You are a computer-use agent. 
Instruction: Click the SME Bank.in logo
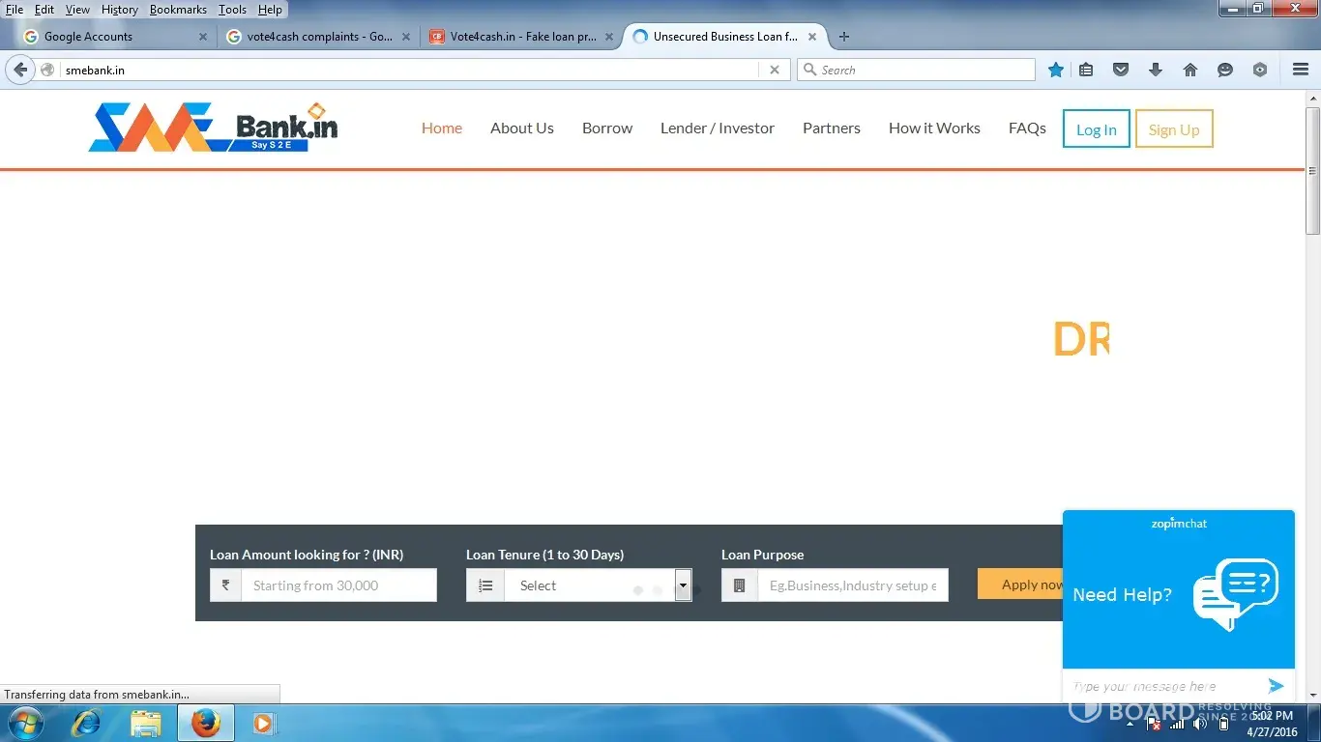(213, 128)
